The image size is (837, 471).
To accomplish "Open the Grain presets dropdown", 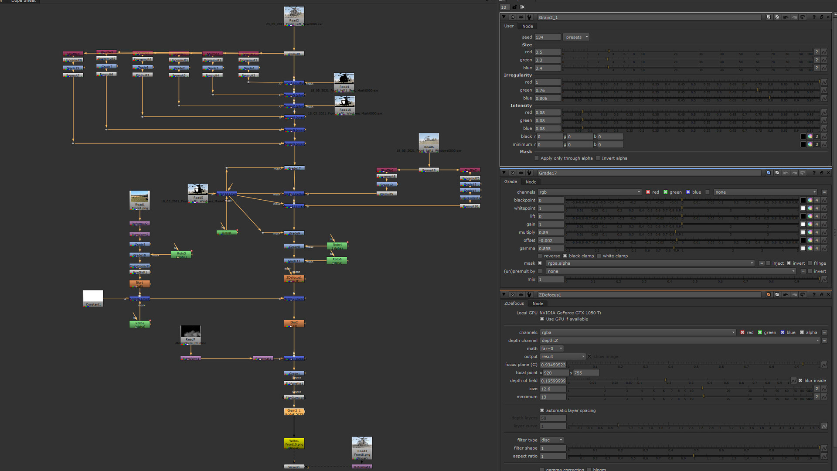I will pyautogui.click(x=576, y=37).
